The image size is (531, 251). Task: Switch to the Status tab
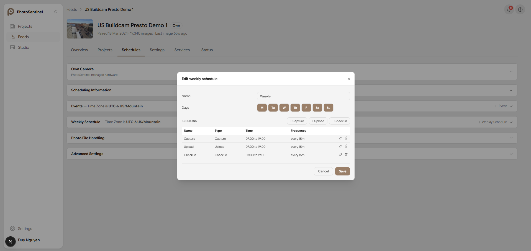pos(207,50)
